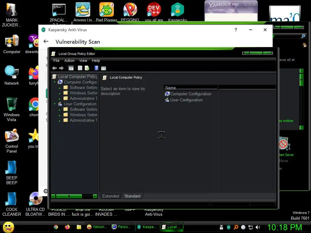Click the Kaspersky shield tray icon

pos(229,227)
